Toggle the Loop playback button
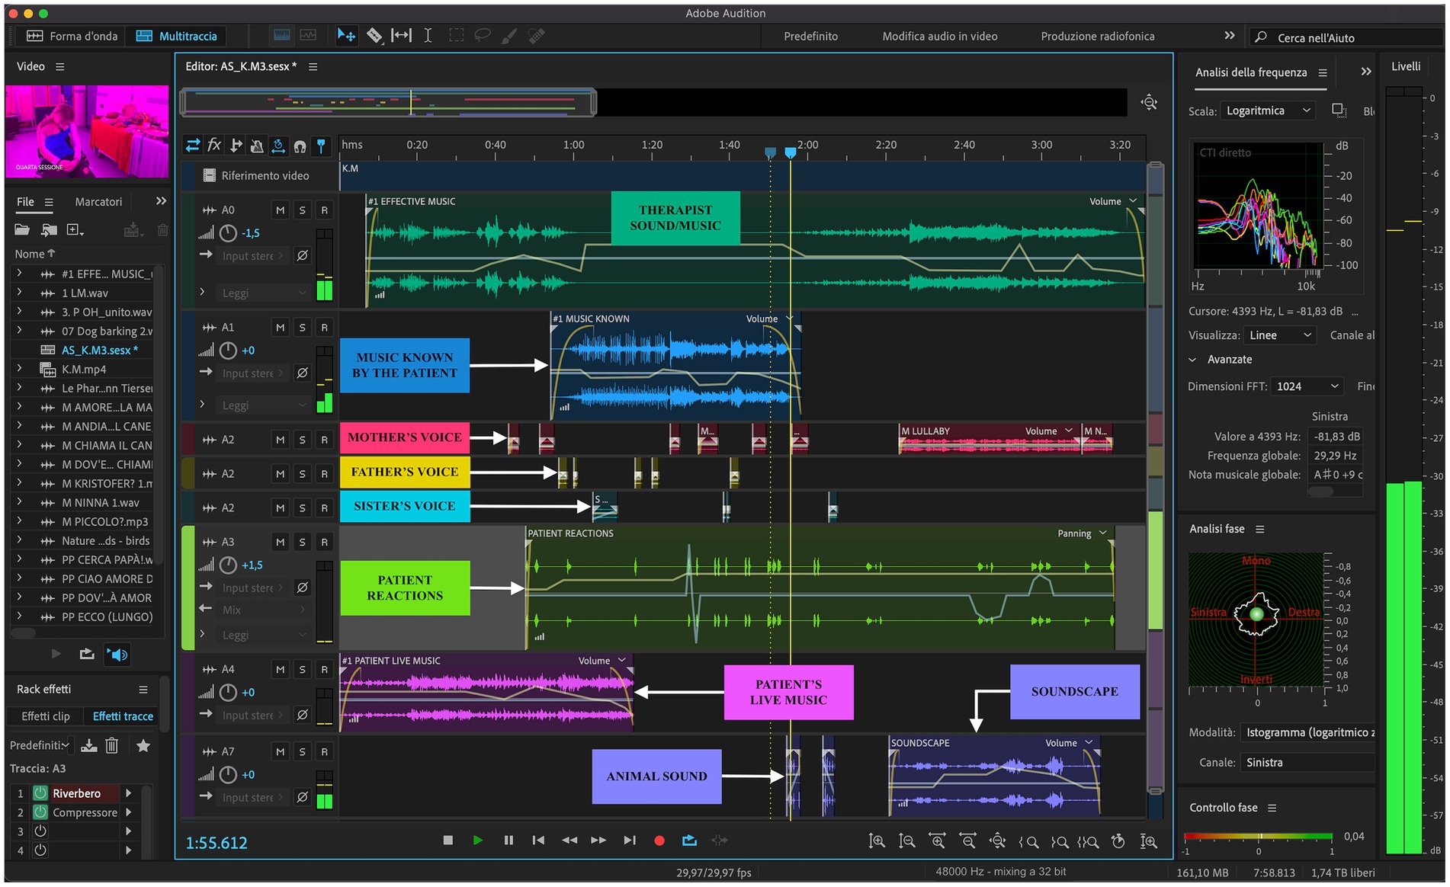 point(689,840)
